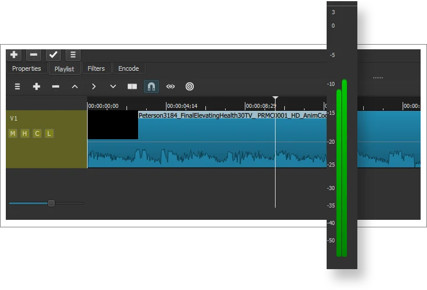427x290 pixels.
Task: Click the black thumbnail at clip start
Action: 113,125
